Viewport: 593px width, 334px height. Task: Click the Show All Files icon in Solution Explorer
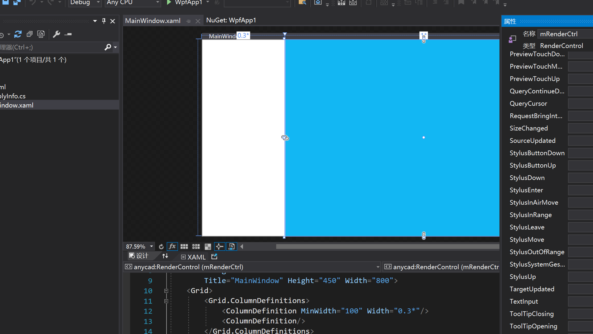click(41, 34)
